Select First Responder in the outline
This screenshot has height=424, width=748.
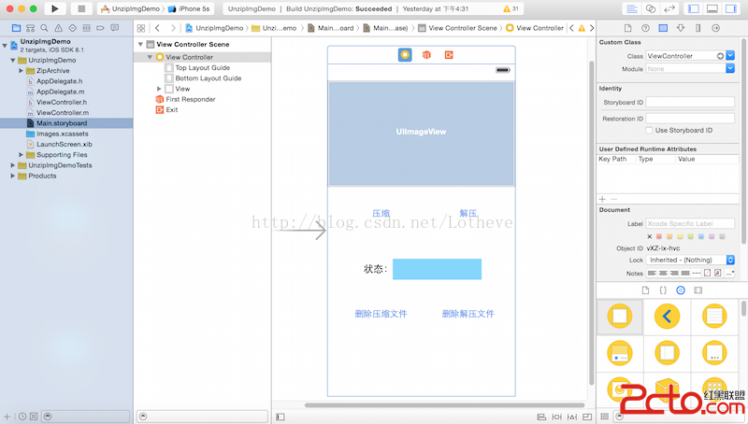[x=190, y=99]
